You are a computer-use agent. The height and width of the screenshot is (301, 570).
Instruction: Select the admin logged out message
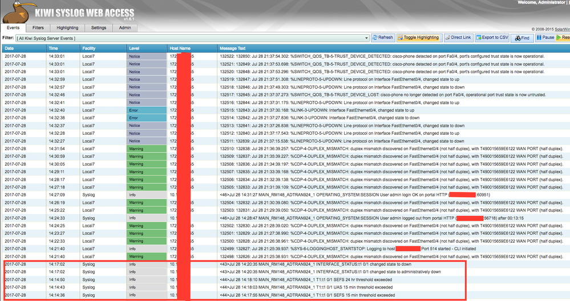point(371,218)
